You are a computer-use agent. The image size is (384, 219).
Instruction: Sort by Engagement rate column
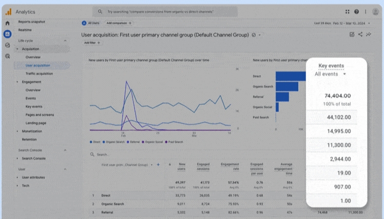point(229,167)
